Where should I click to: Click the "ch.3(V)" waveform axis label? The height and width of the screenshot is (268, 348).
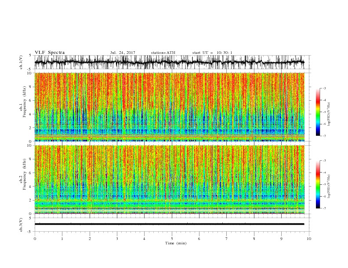(21, 225)
